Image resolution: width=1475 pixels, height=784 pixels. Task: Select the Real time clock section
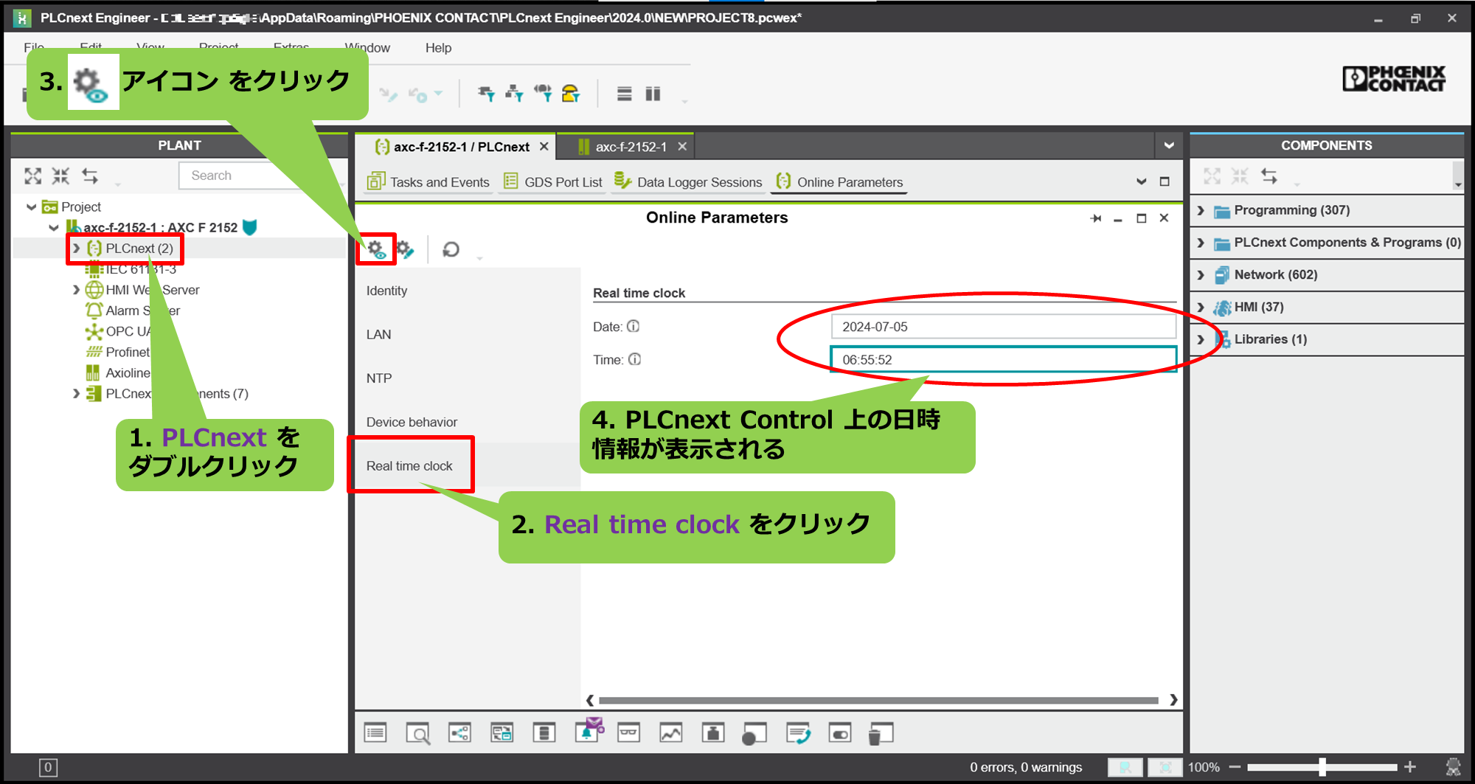click(x=409, y=466)
